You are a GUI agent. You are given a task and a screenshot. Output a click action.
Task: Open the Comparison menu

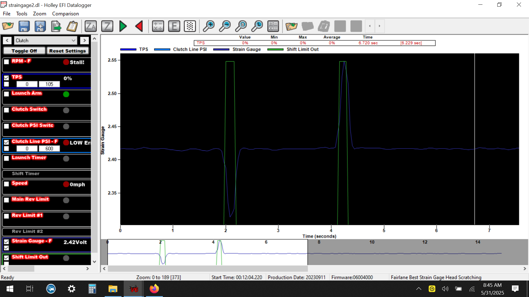pos(65,14)
